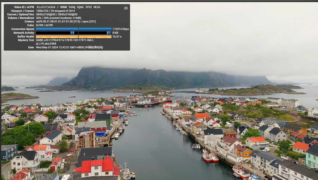
Task: Click the Network Activity black graph
Action: click(x=73, y=33)
